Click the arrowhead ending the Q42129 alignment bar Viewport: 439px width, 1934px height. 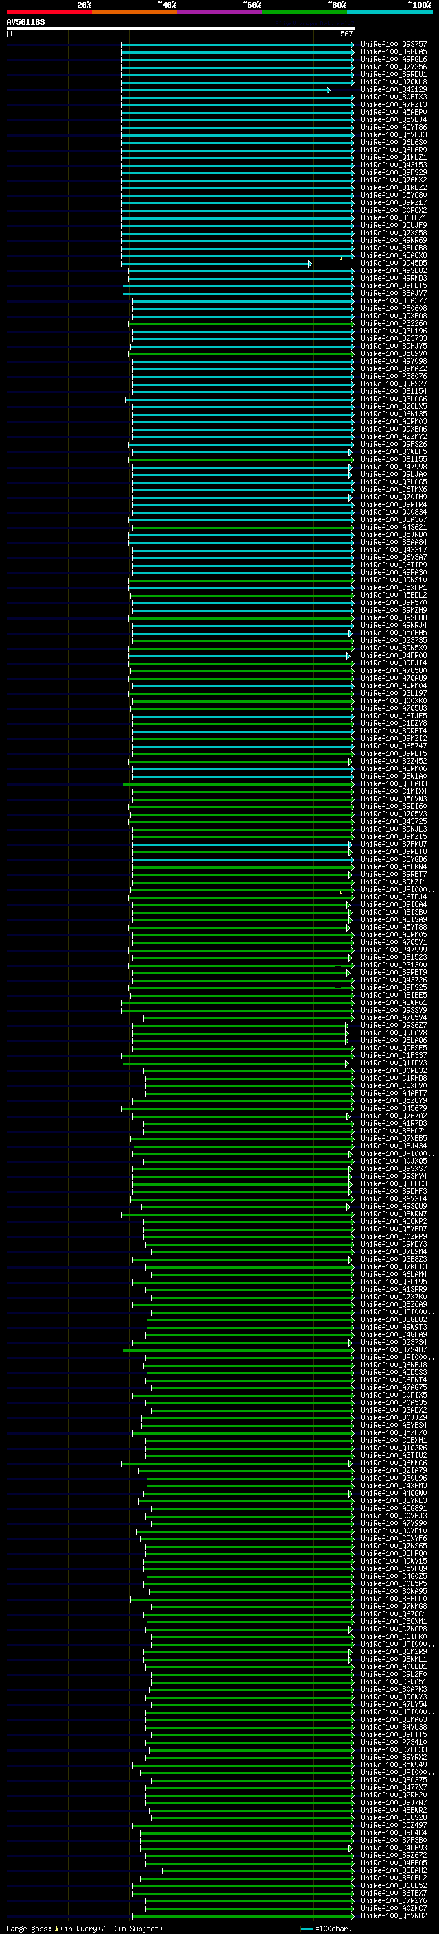328,90
